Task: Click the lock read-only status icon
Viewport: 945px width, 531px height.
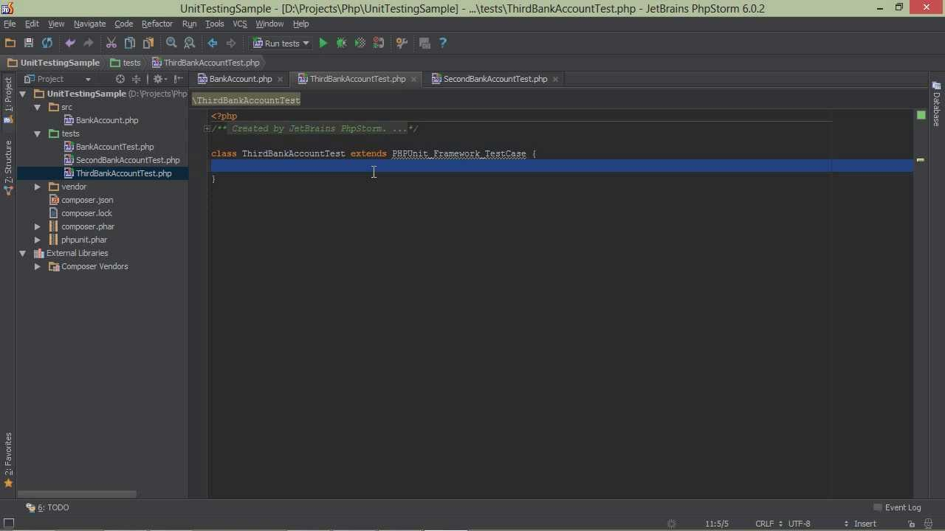Action: point(911,524)
